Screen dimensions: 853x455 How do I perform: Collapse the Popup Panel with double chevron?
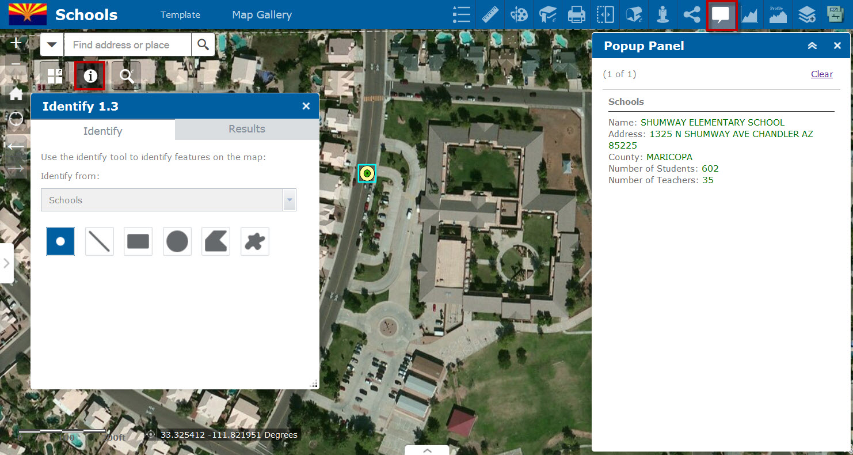click(x=812, y=45)
